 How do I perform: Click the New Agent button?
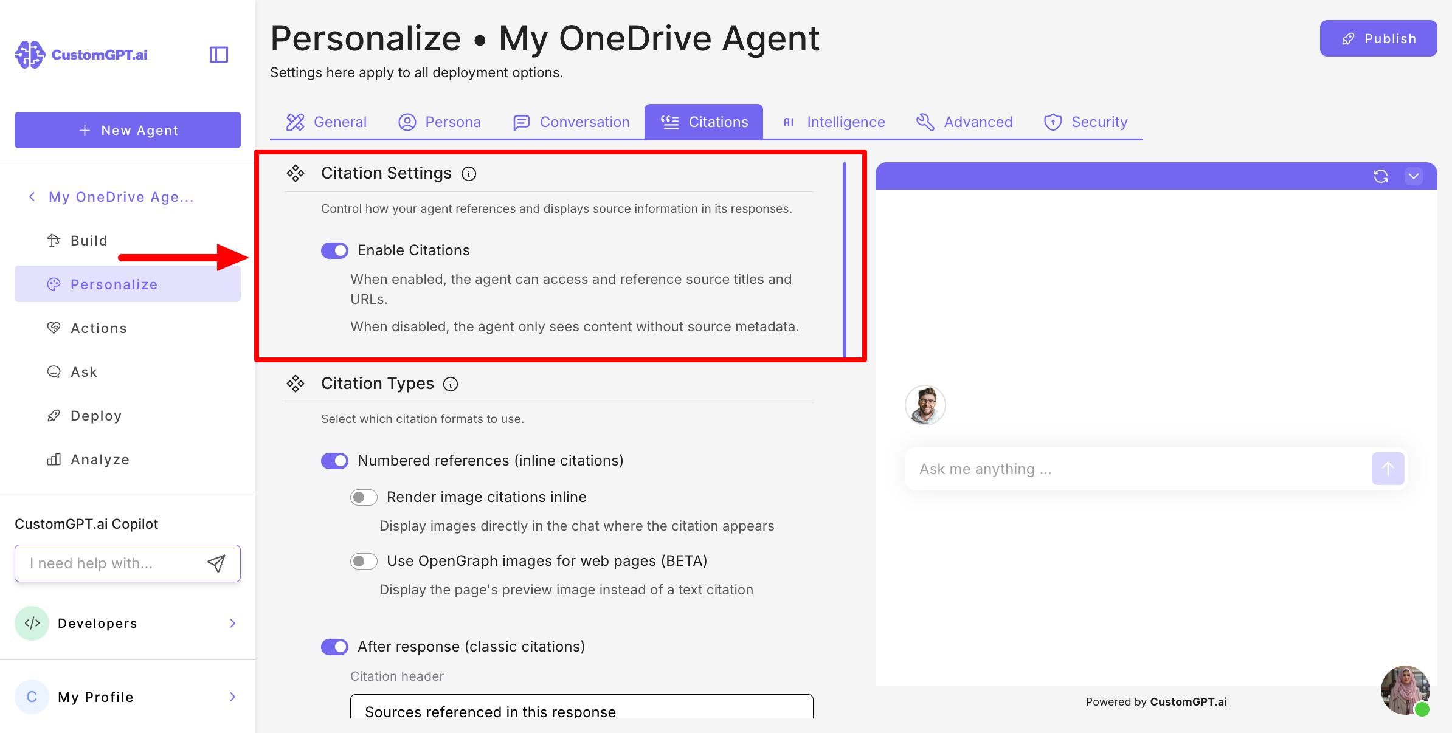[x=128, y=130]
